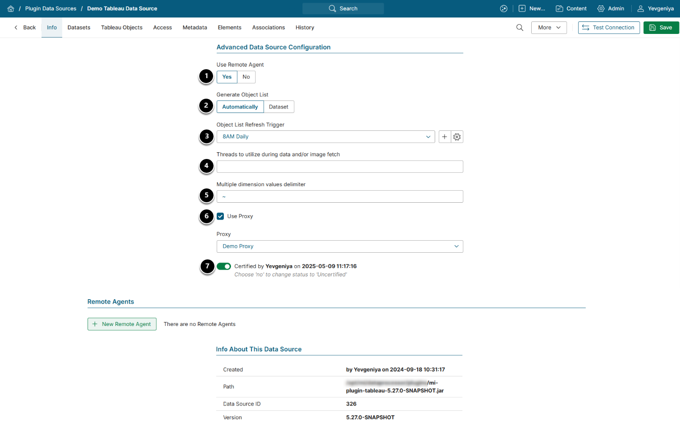Viewport: 680px width, 430px height.
Task: Turn off the Certified toggle switch
Action: tap(224, 267)
